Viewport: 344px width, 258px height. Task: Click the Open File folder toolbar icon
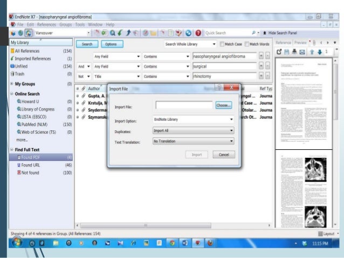pos(154,33)
